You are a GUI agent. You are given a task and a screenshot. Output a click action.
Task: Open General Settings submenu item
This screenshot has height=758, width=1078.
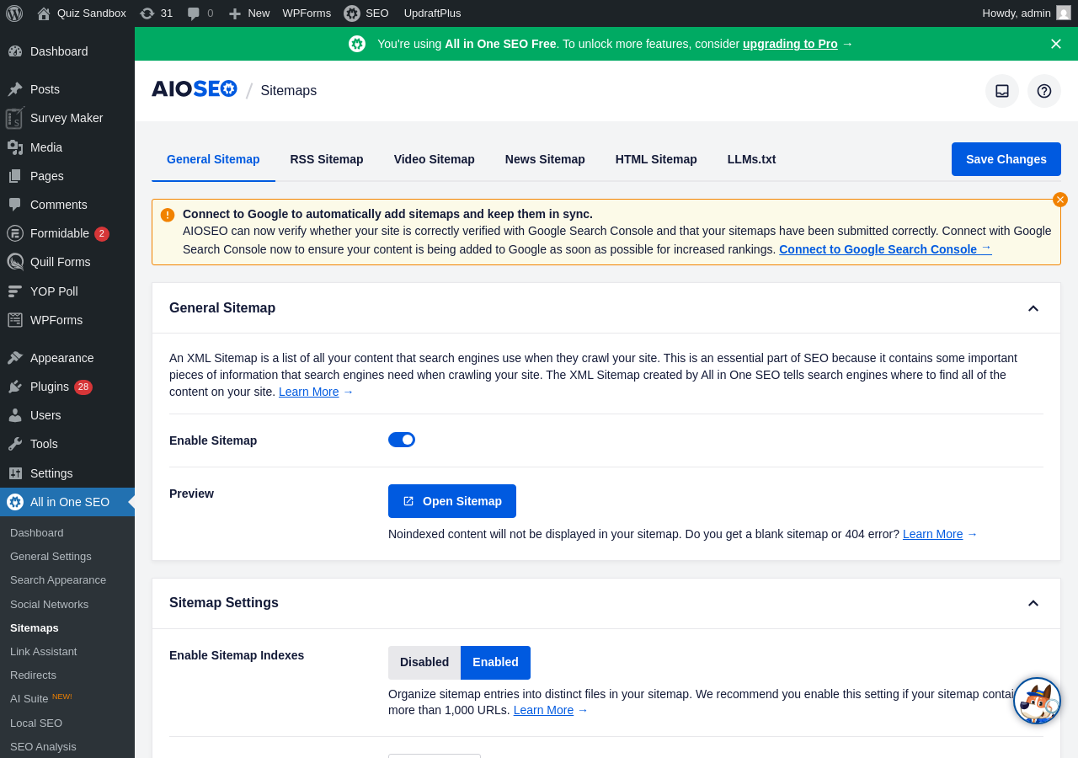(x=51, y=557)
